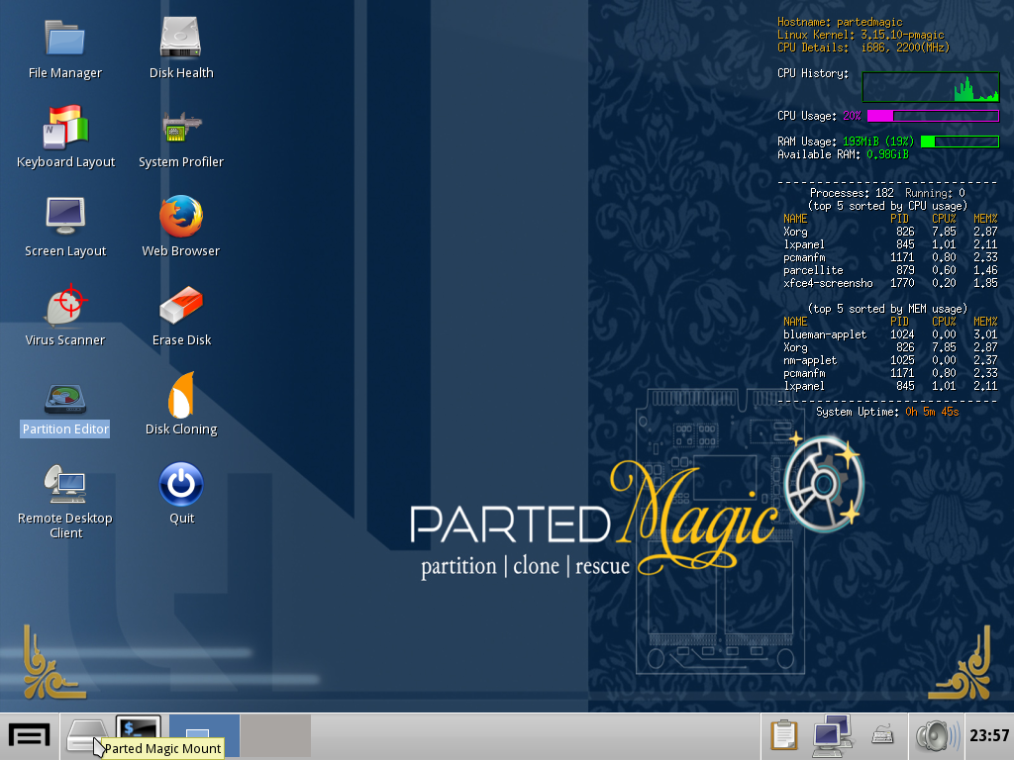The image size is (1014, 760).
Task: Click the xfce4-screensho process row
Action: (x=890, y=283)
